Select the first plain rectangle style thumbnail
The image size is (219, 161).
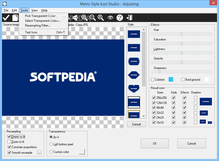134,34
